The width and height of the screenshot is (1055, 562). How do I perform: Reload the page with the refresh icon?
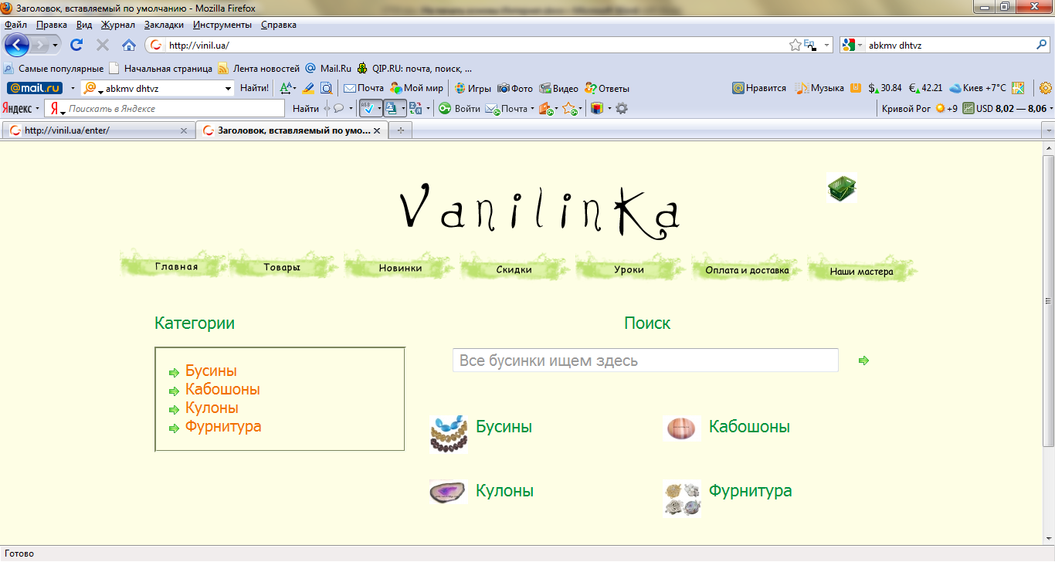click(76, 46)
